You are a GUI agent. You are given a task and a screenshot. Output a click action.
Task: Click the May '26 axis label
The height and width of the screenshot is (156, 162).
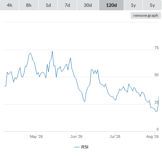[36, 136]
